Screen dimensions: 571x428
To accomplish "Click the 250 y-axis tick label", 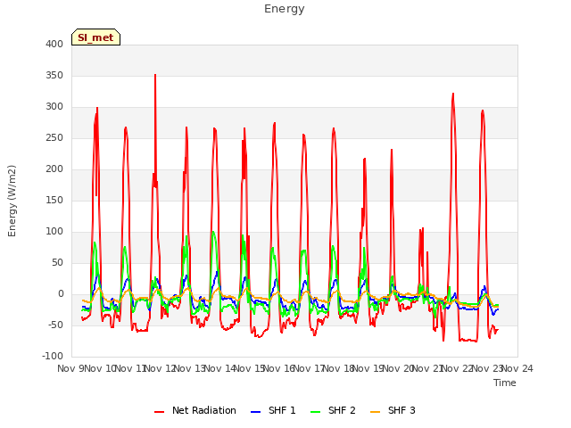I will [x=54, y=138].
